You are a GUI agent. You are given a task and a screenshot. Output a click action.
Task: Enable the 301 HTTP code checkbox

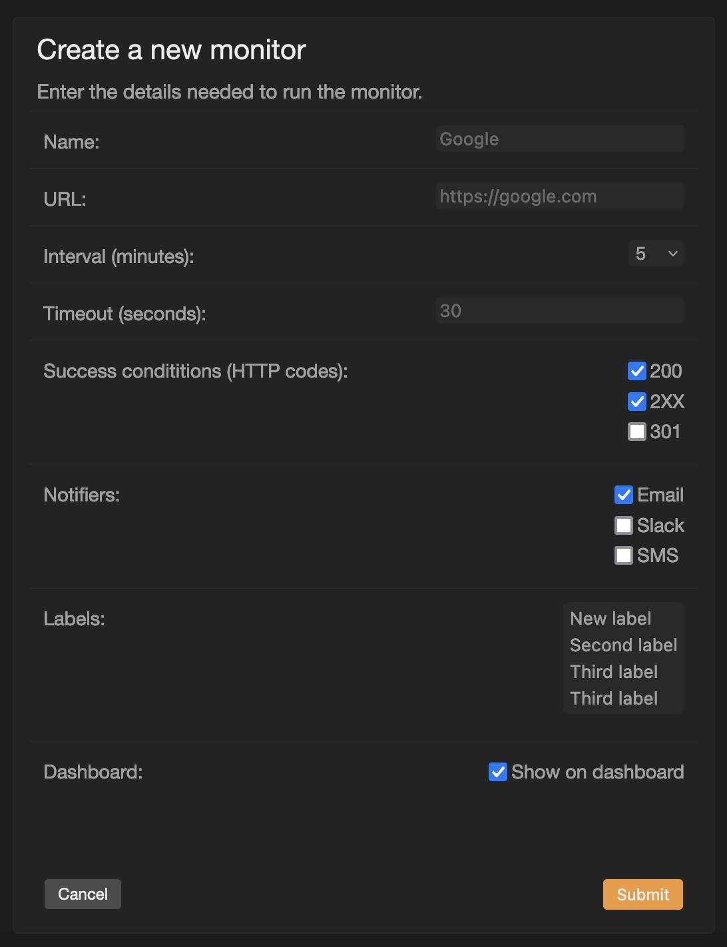[x=637, y=432]
